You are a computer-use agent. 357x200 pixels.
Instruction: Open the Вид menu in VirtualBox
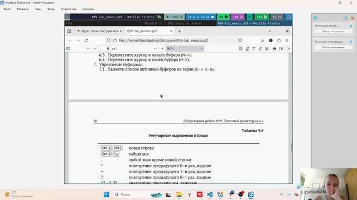click(38, 9)
